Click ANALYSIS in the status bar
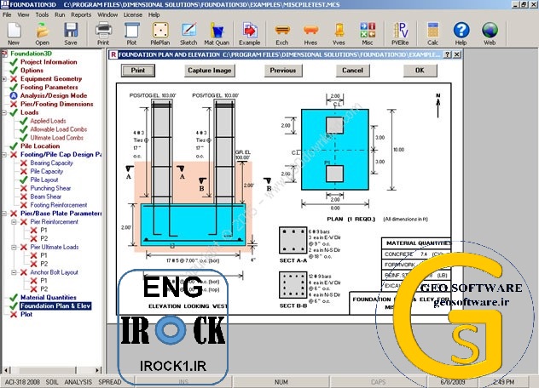Image resolution: width=539 pixels, height=388 pixels. (x=78, y=382)
